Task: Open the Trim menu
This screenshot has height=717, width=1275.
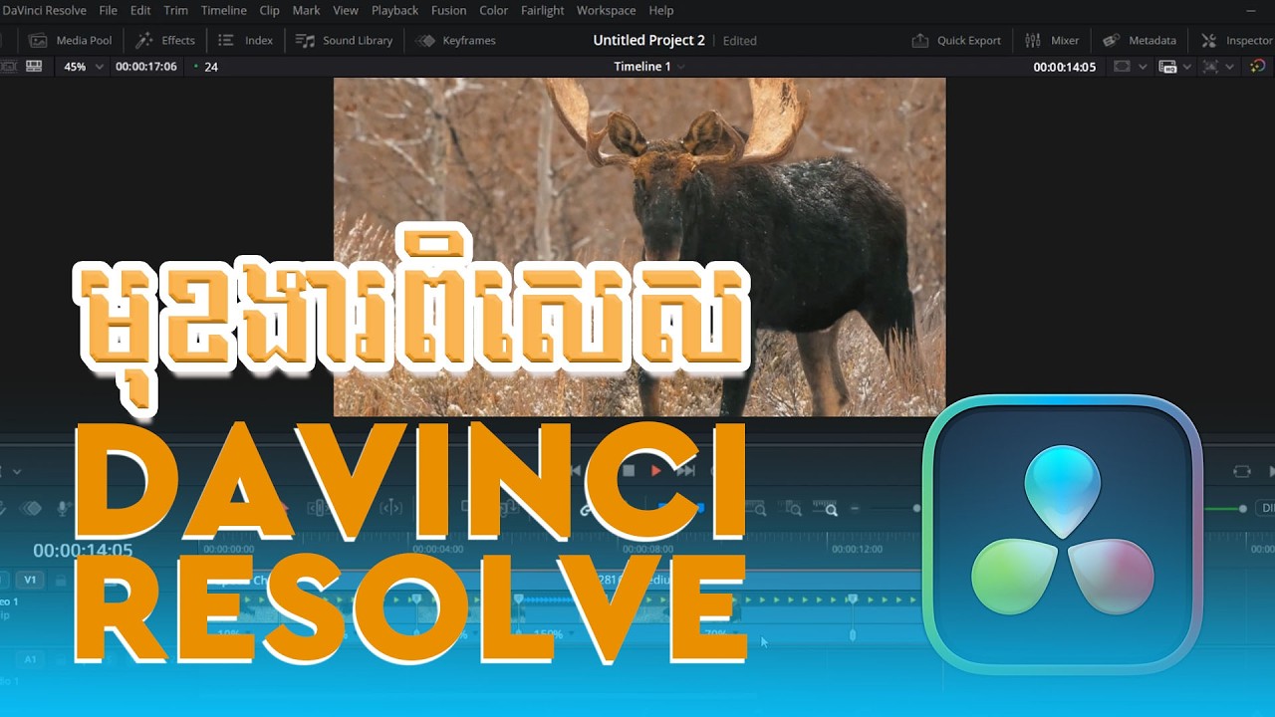Action: point(175,10)
